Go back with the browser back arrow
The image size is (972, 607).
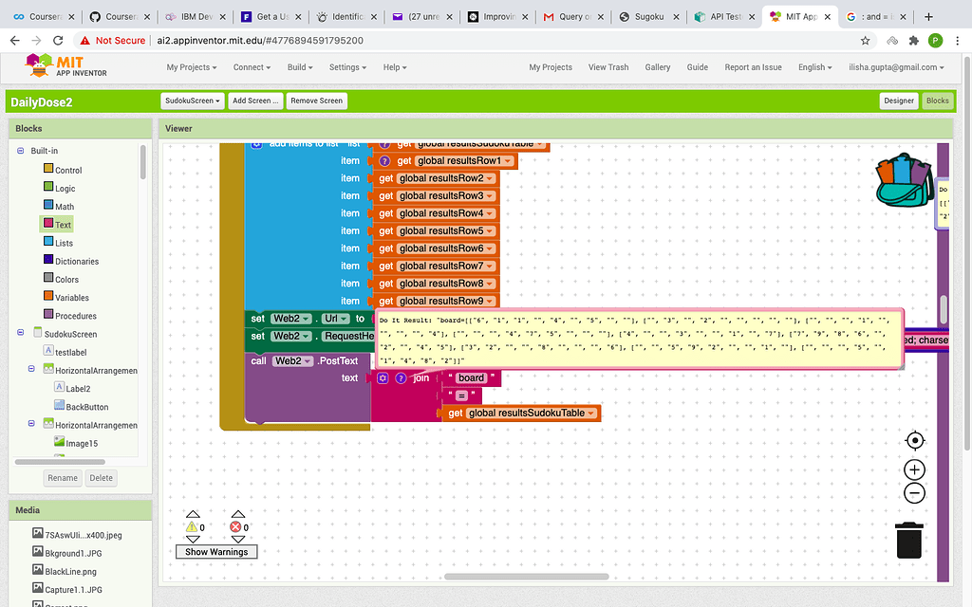[x=15, y=40]
